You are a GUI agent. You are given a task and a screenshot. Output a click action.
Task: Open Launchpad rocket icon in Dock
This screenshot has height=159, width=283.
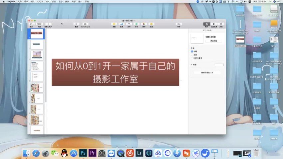pyautogui.click(x=45, y=153)
